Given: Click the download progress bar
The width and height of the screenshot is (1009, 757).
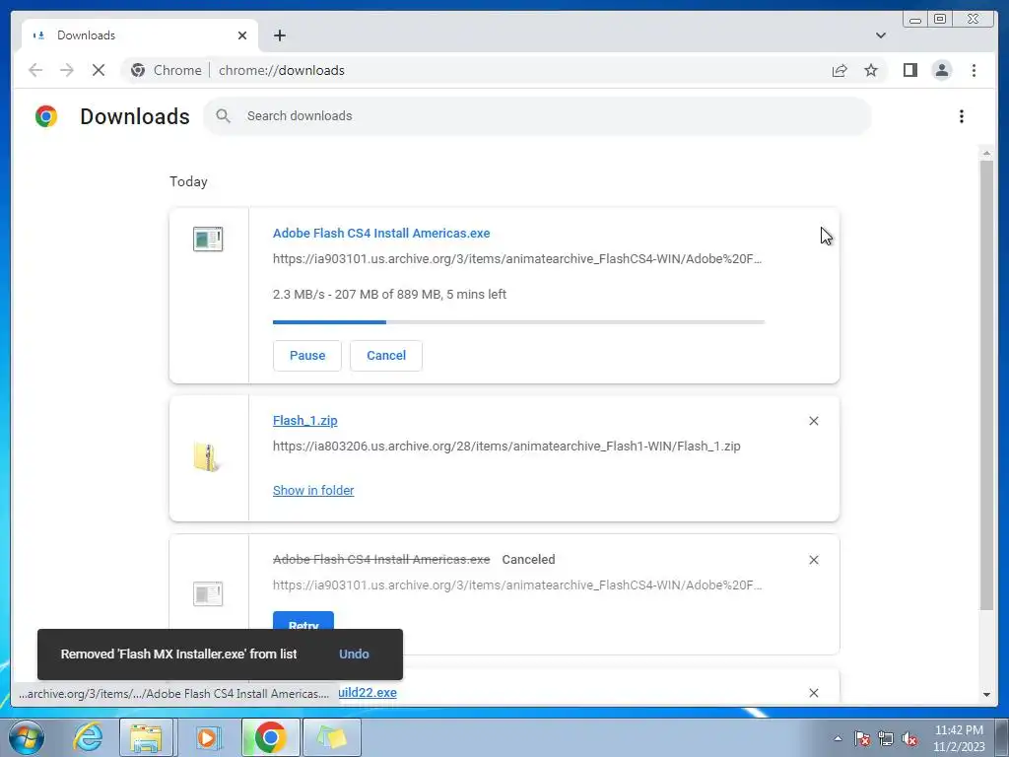Looking at the screenshot, I should coord(518,322).
